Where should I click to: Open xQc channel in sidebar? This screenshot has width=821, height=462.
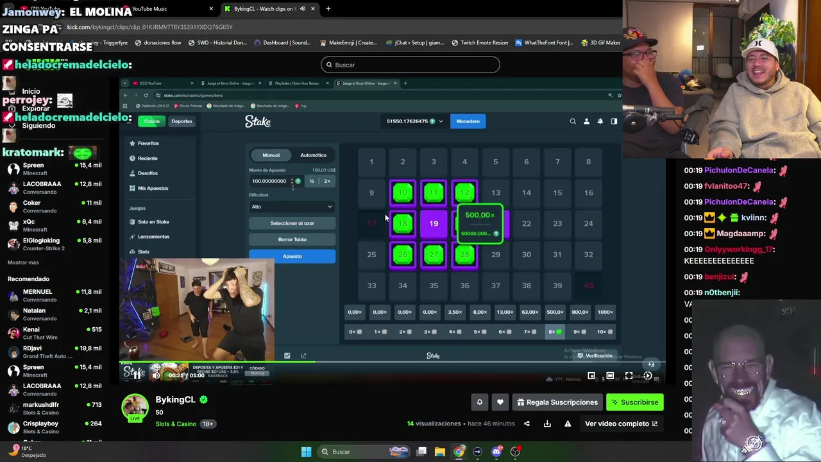55,225
